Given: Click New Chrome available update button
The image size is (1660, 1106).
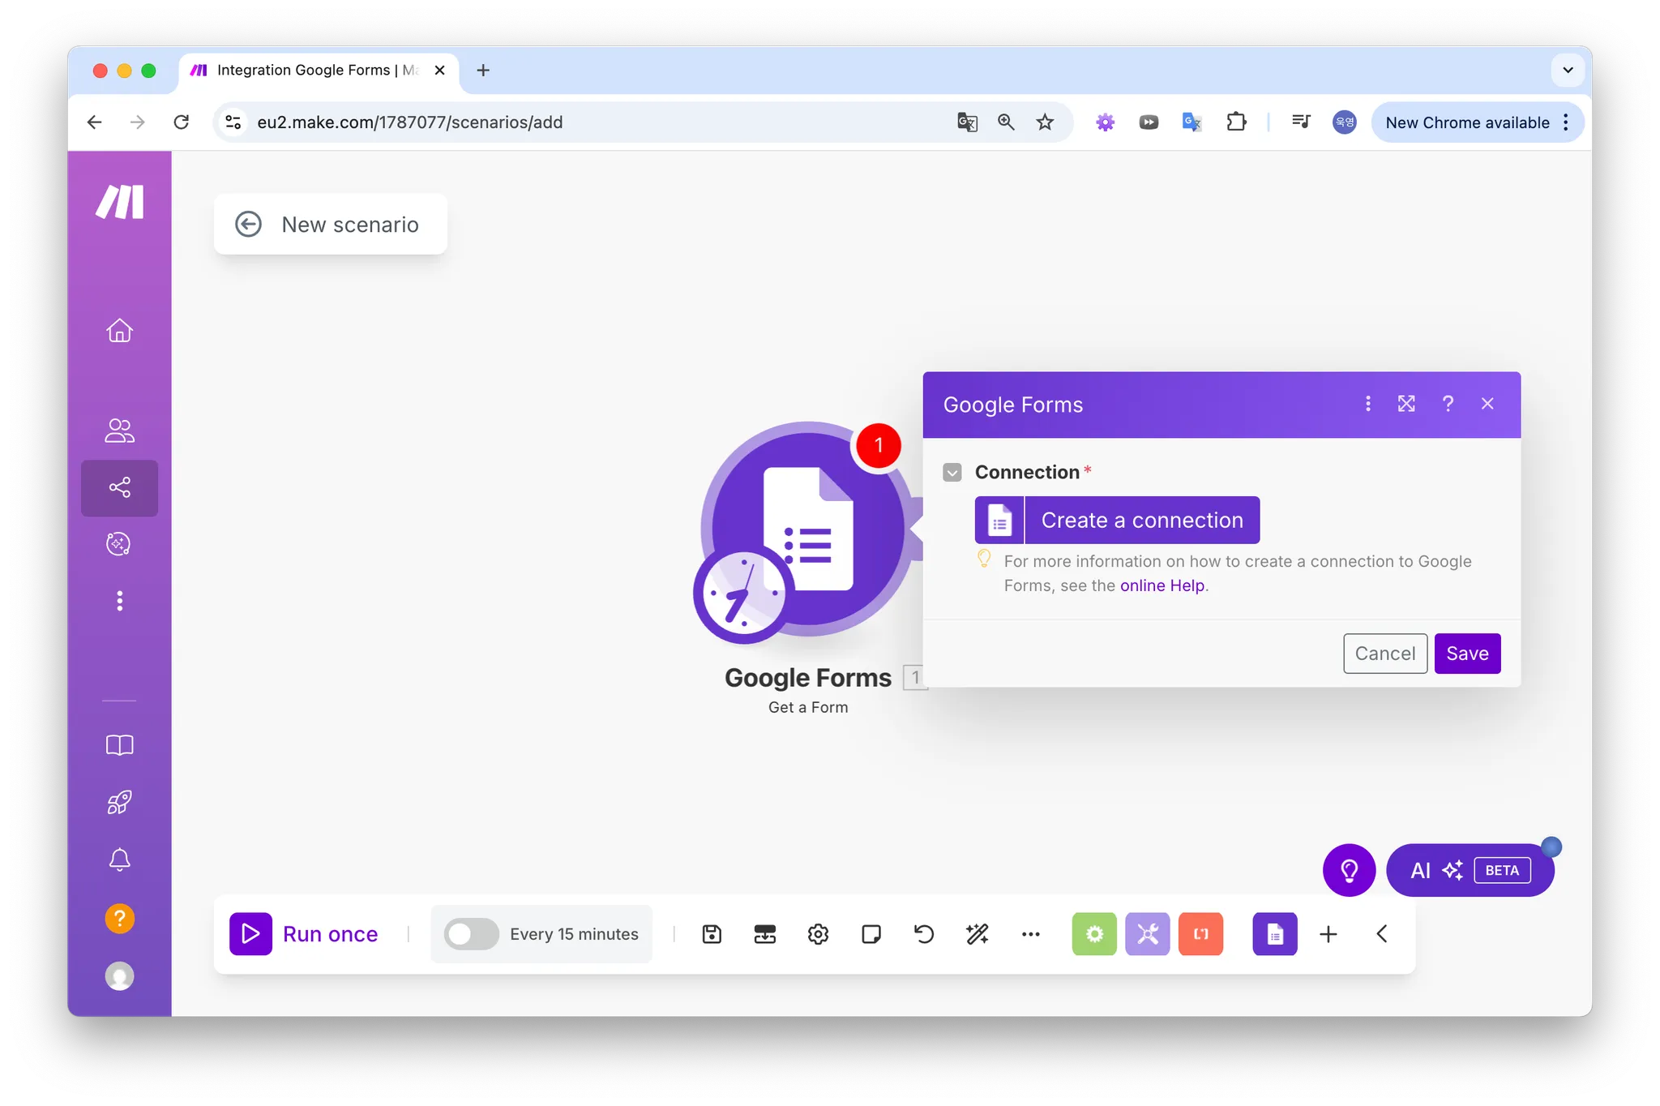Looking at the screenshot, I should click(x=1478, y=122).
